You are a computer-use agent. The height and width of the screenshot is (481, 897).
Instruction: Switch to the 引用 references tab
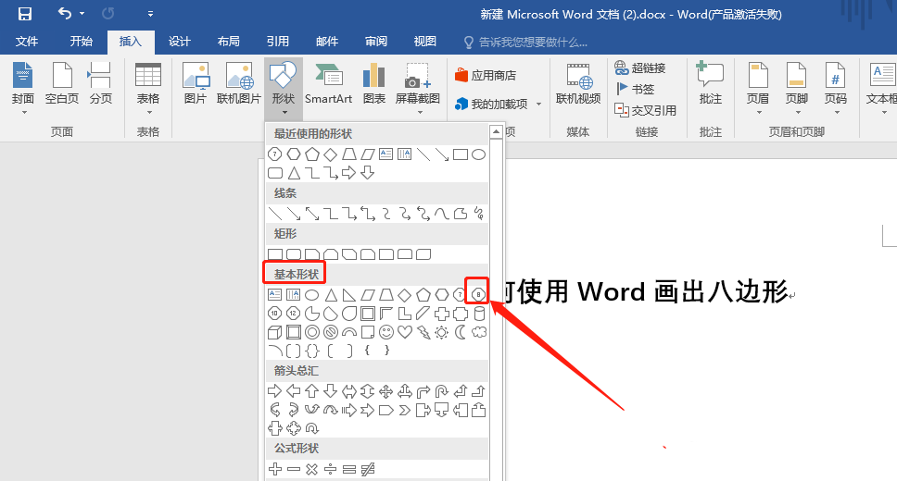[277, 41]
